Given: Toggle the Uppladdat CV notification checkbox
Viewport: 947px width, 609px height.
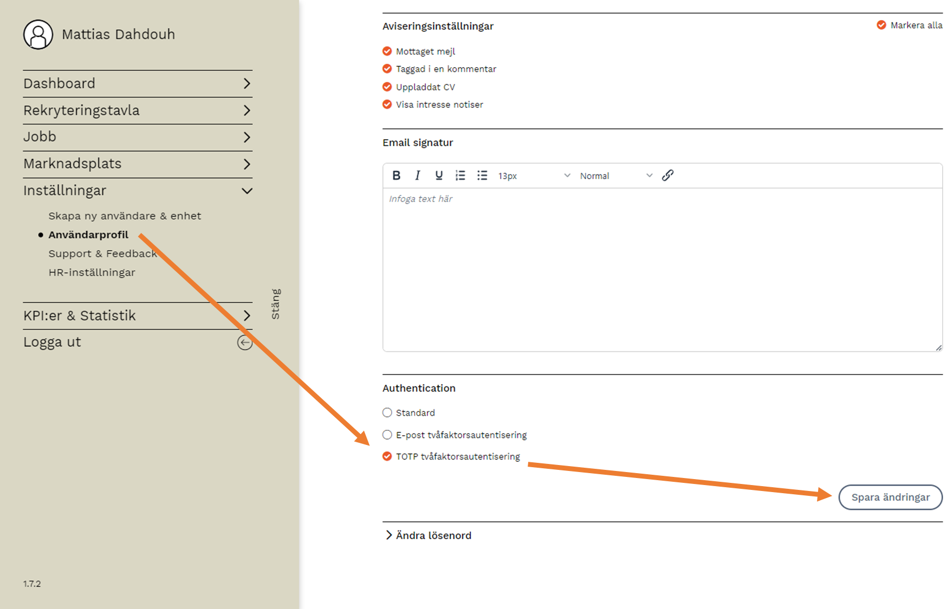Looking at the screenshot, I should (x=387, y=87).
